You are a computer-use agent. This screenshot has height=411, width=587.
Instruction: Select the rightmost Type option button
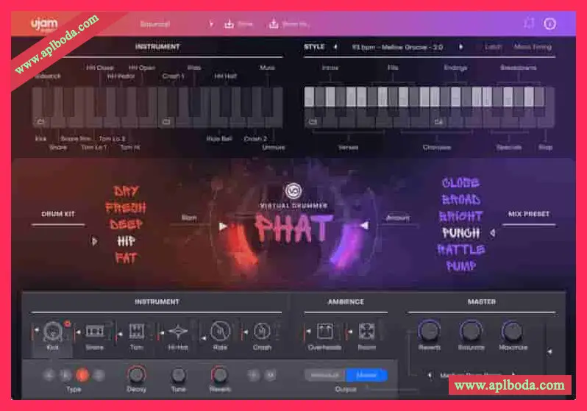(x=99, y=375)
